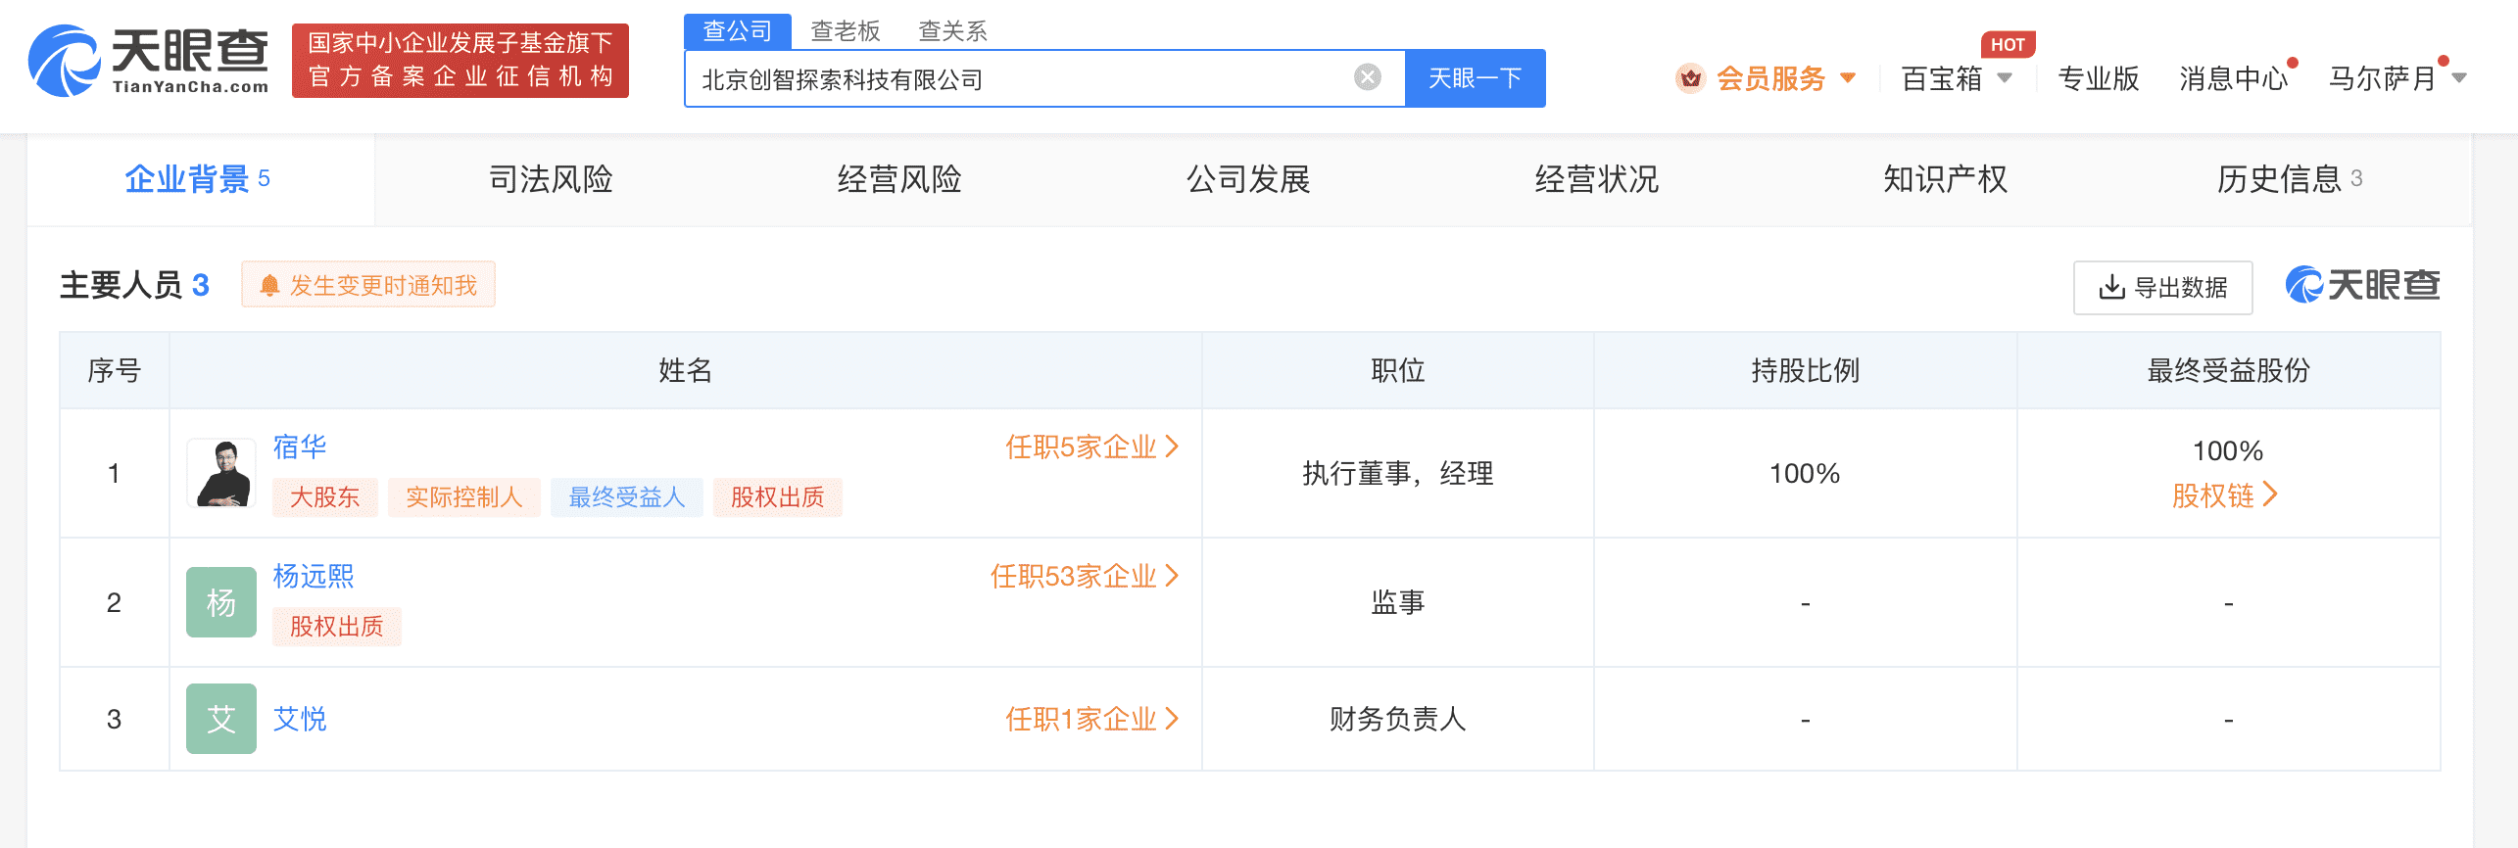Open 消息中心 link
The width and height of the screenshot is (2518, 848).
tap(2234, 78)
